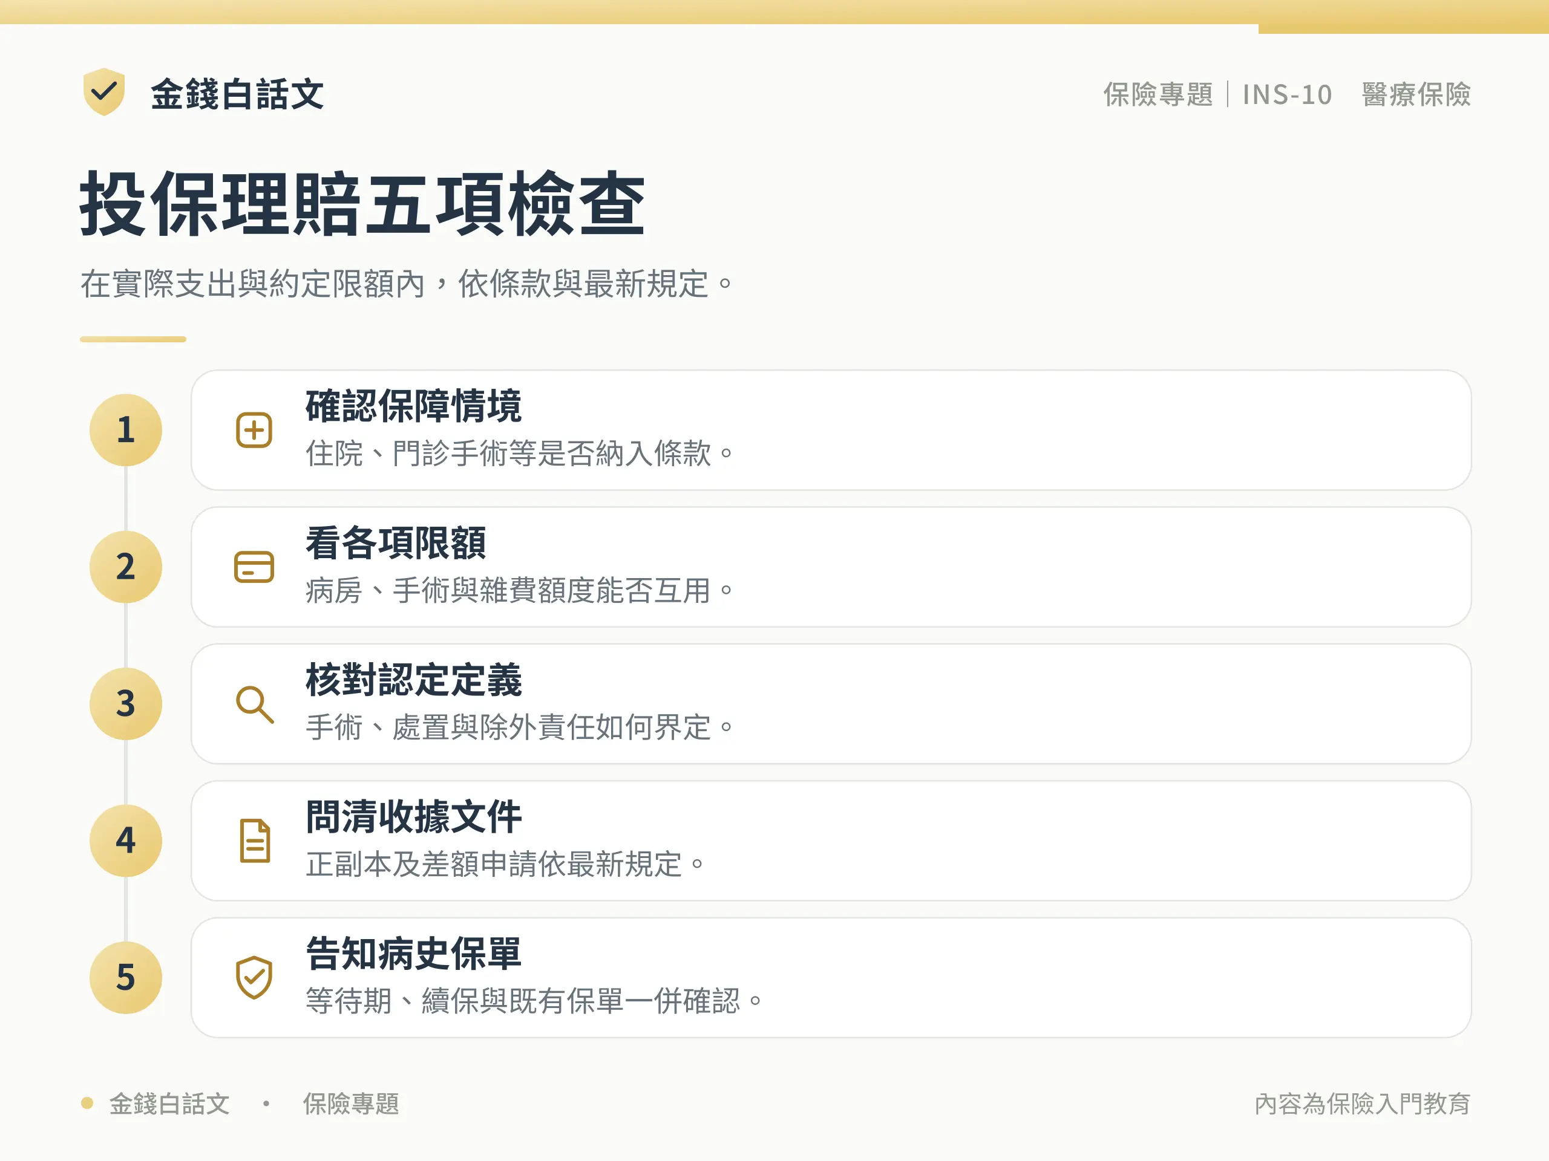Click the 醫療保險 label in header
The height and width of the screenshot is (1161, 1549).
tap(1416, 94)
